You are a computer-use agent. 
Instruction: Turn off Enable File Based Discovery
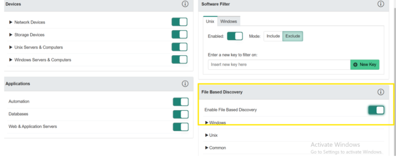click(x=376, y=110)
